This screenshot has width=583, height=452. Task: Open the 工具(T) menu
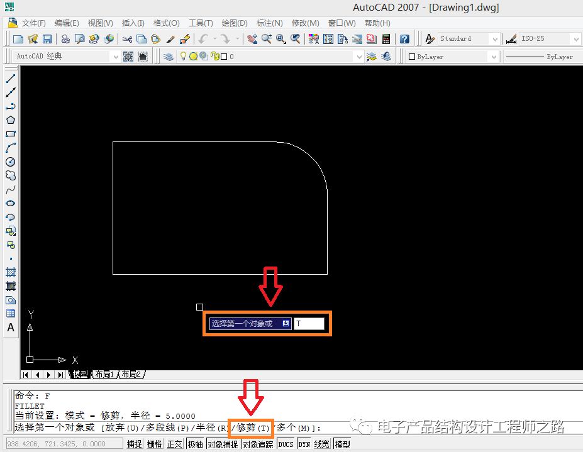pyautogui.click(x=201, y=23)
